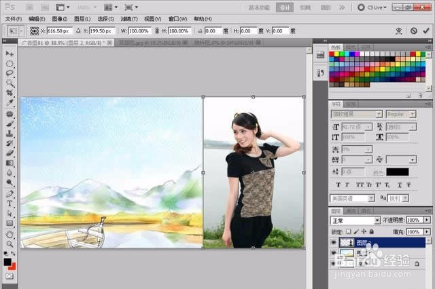Screen dimensions: 435x289
Task: Select the Quick Selection tool
Action: [10, 83]
